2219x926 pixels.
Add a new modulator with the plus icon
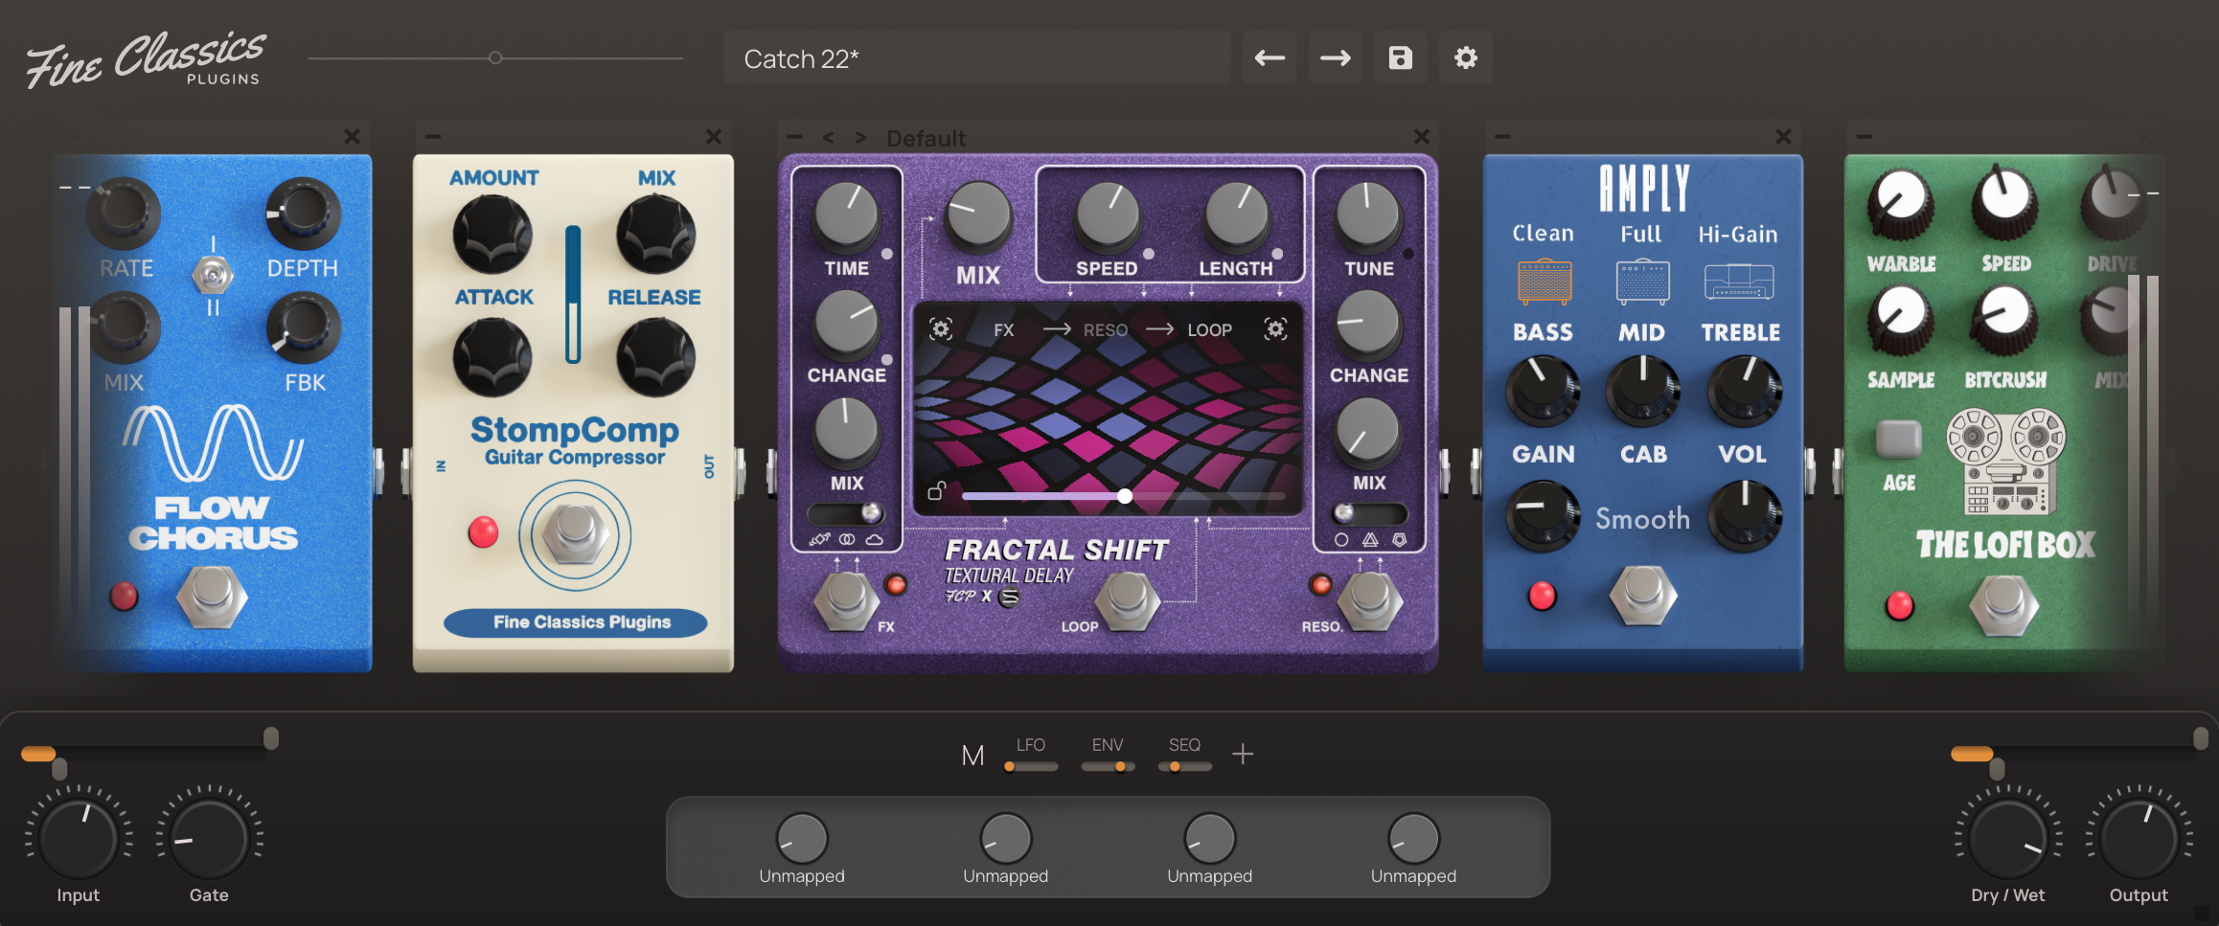pos(1243,755)
